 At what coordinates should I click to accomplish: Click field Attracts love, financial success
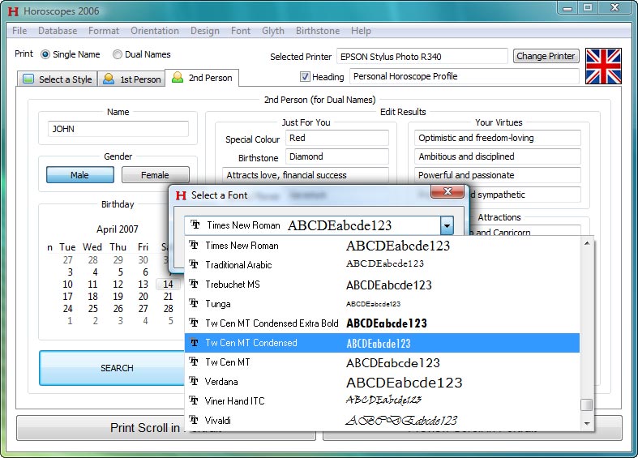305,175
